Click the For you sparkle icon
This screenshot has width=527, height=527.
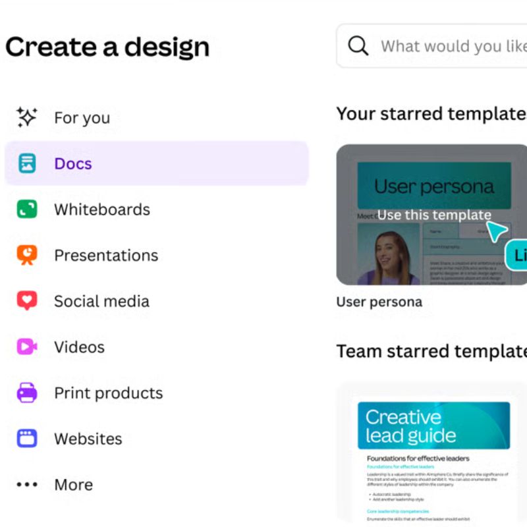coord(27,117)
